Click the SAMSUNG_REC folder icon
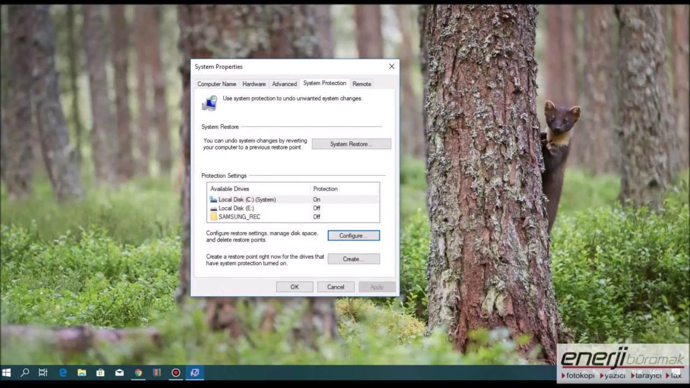 click(213, 217)
